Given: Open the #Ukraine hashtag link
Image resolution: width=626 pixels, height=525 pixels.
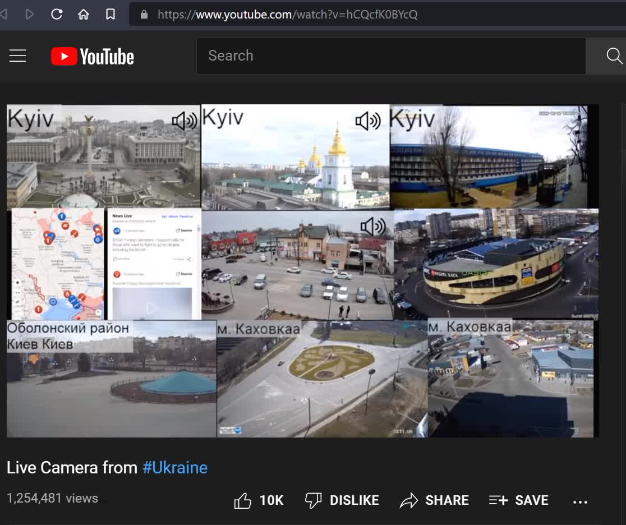Looking at the screenshot, I should click(x=175, y=468).
